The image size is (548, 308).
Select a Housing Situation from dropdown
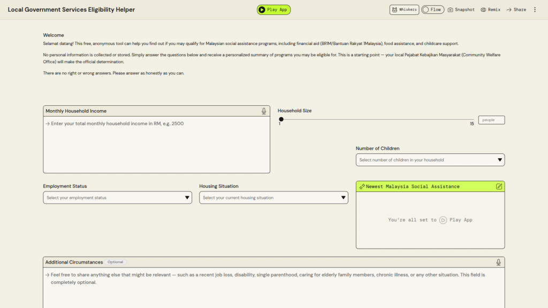[x=273, y=198]
